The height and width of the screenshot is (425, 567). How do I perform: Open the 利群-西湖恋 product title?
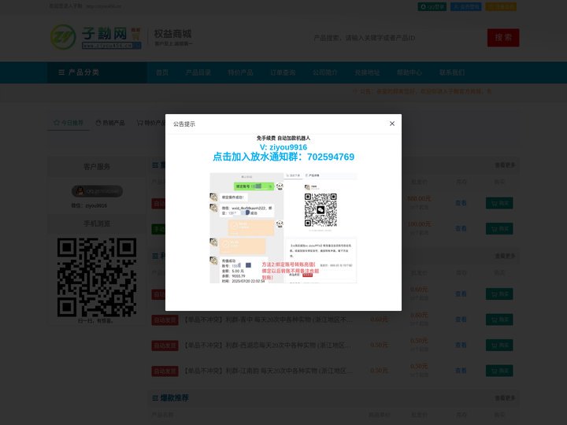(x=267, y=346)
